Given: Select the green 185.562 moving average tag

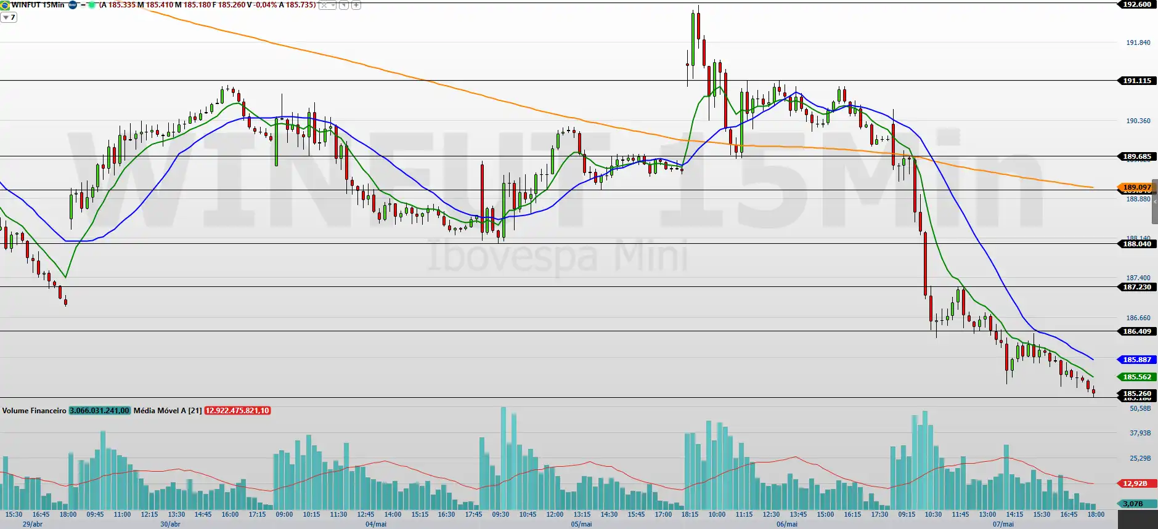Looking at the screenshot, I should tap(1134, 377).
